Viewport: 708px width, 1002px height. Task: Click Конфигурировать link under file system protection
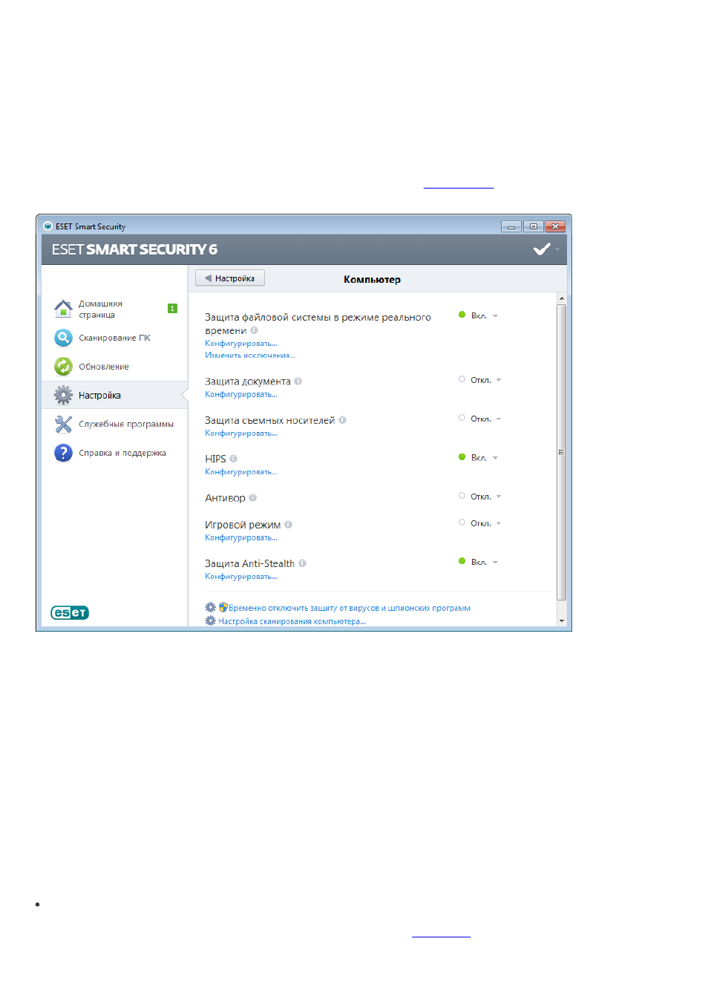[241, 344]
